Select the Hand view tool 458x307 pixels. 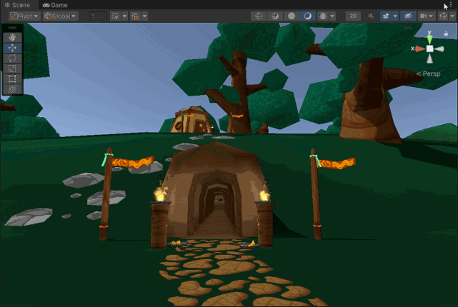coord(13,37)
